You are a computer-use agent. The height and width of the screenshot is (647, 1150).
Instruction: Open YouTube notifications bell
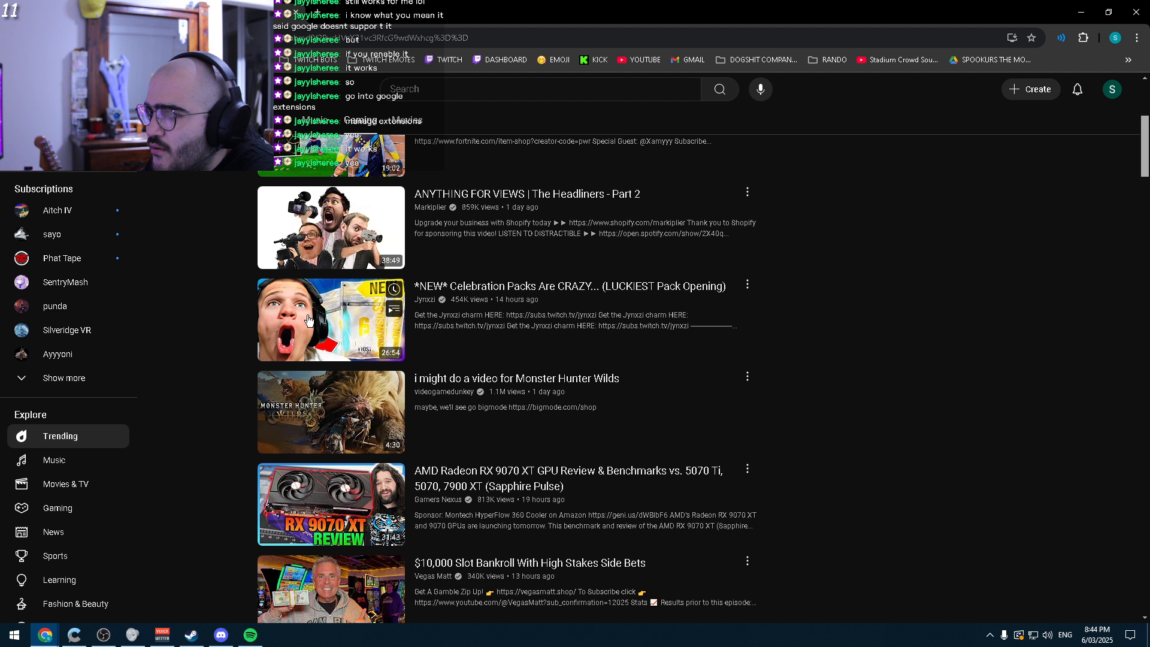click(1077, 89)
